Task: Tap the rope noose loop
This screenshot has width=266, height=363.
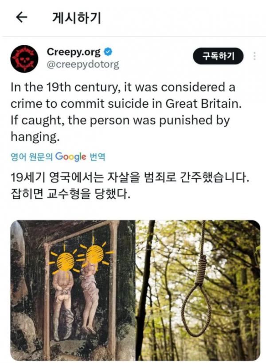Action: click(196, 308)
